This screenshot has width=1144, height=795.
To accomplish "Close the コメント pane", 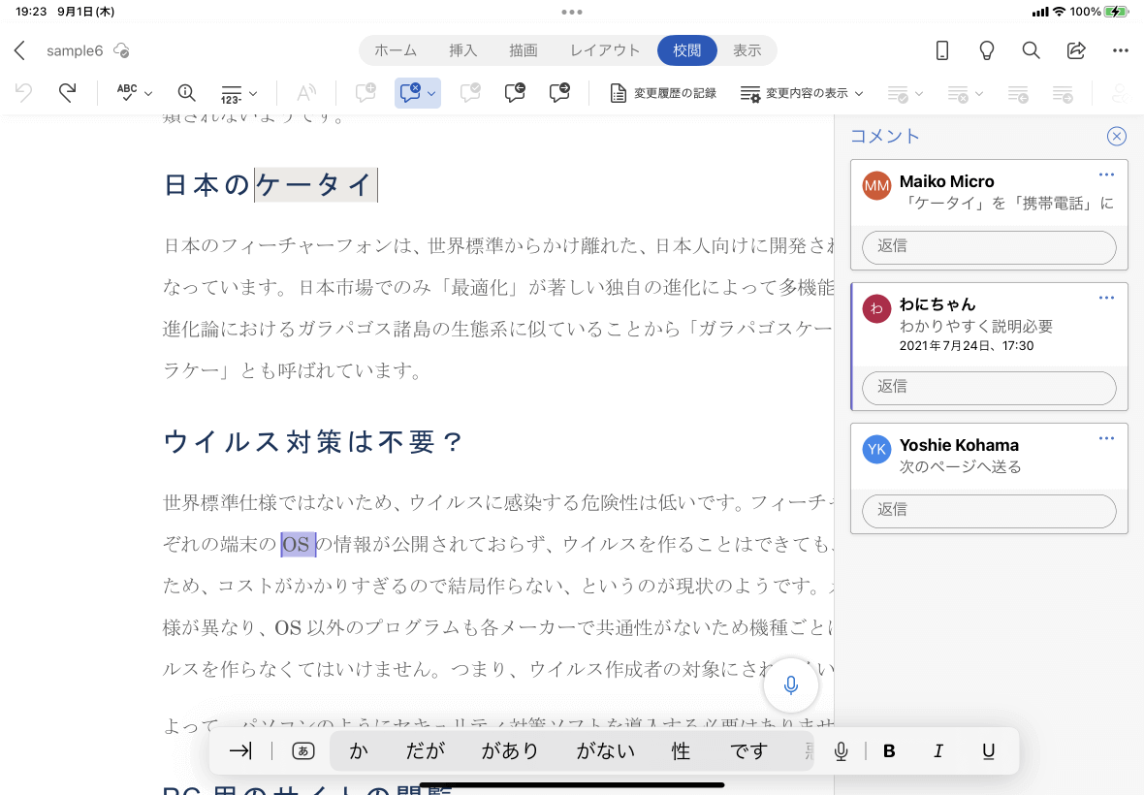I will (x=1116, y=137).
